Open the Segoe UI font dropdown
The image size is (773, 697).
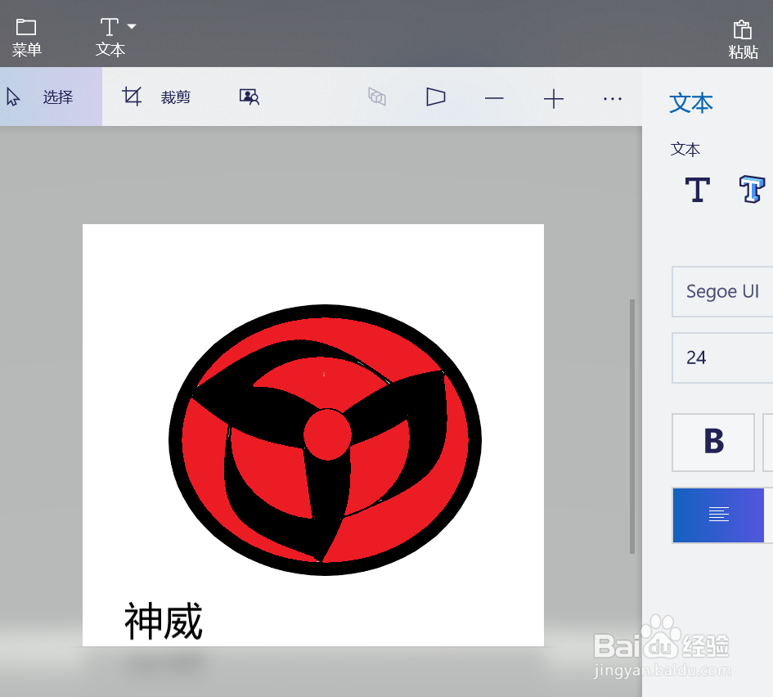pyautogui.click(x=722, y=291)
